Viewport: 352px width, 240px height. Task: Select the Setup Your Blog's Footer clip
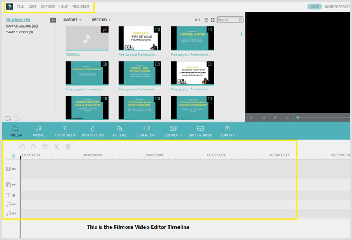coord(192,108)
